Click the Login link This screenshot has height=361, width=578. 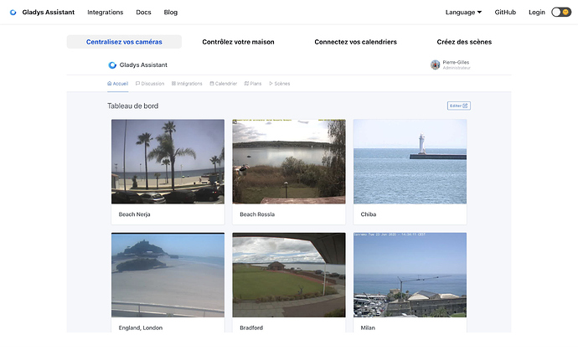pyautogui.click(x=536, y=13)
